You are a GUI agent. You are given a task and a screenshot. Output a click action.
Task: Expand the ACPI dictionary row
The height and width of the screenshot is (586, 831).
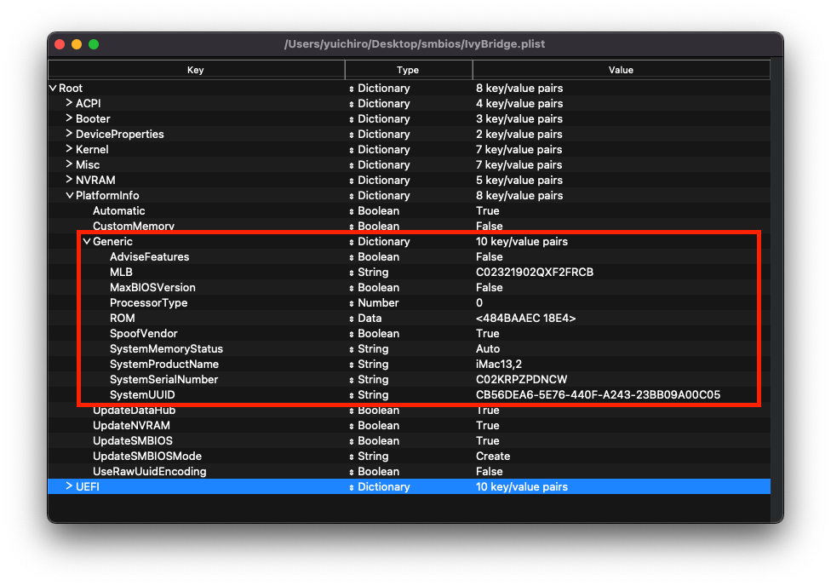(x=69, y=103)
